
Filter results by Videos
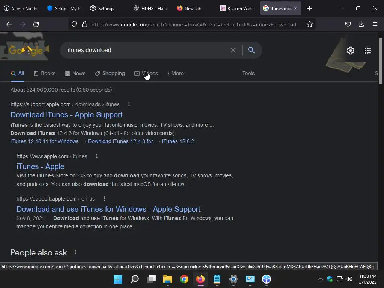[x=146, y=73]
